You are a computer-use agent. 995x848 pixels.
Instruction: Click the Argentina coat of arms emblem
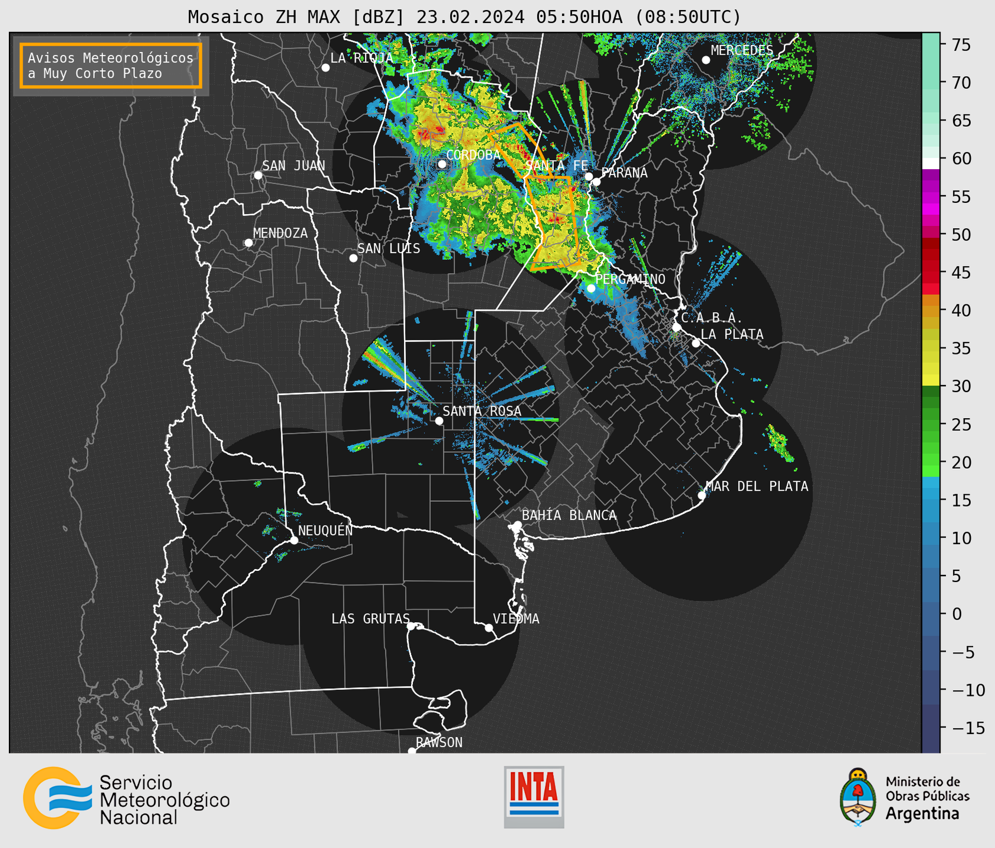pos(858,797)
